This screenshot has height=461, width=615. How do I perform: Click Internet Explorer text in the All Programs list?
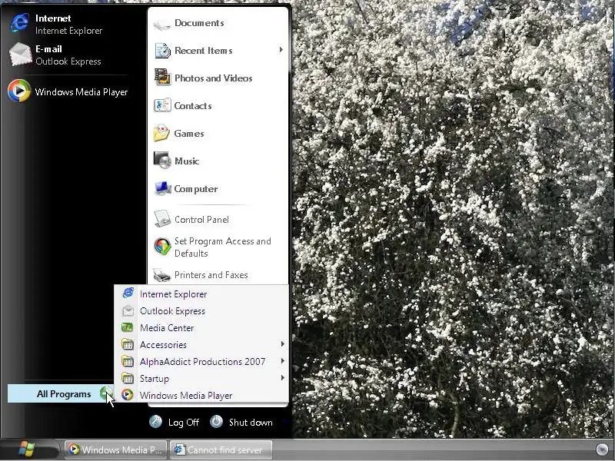coord(174,294)
